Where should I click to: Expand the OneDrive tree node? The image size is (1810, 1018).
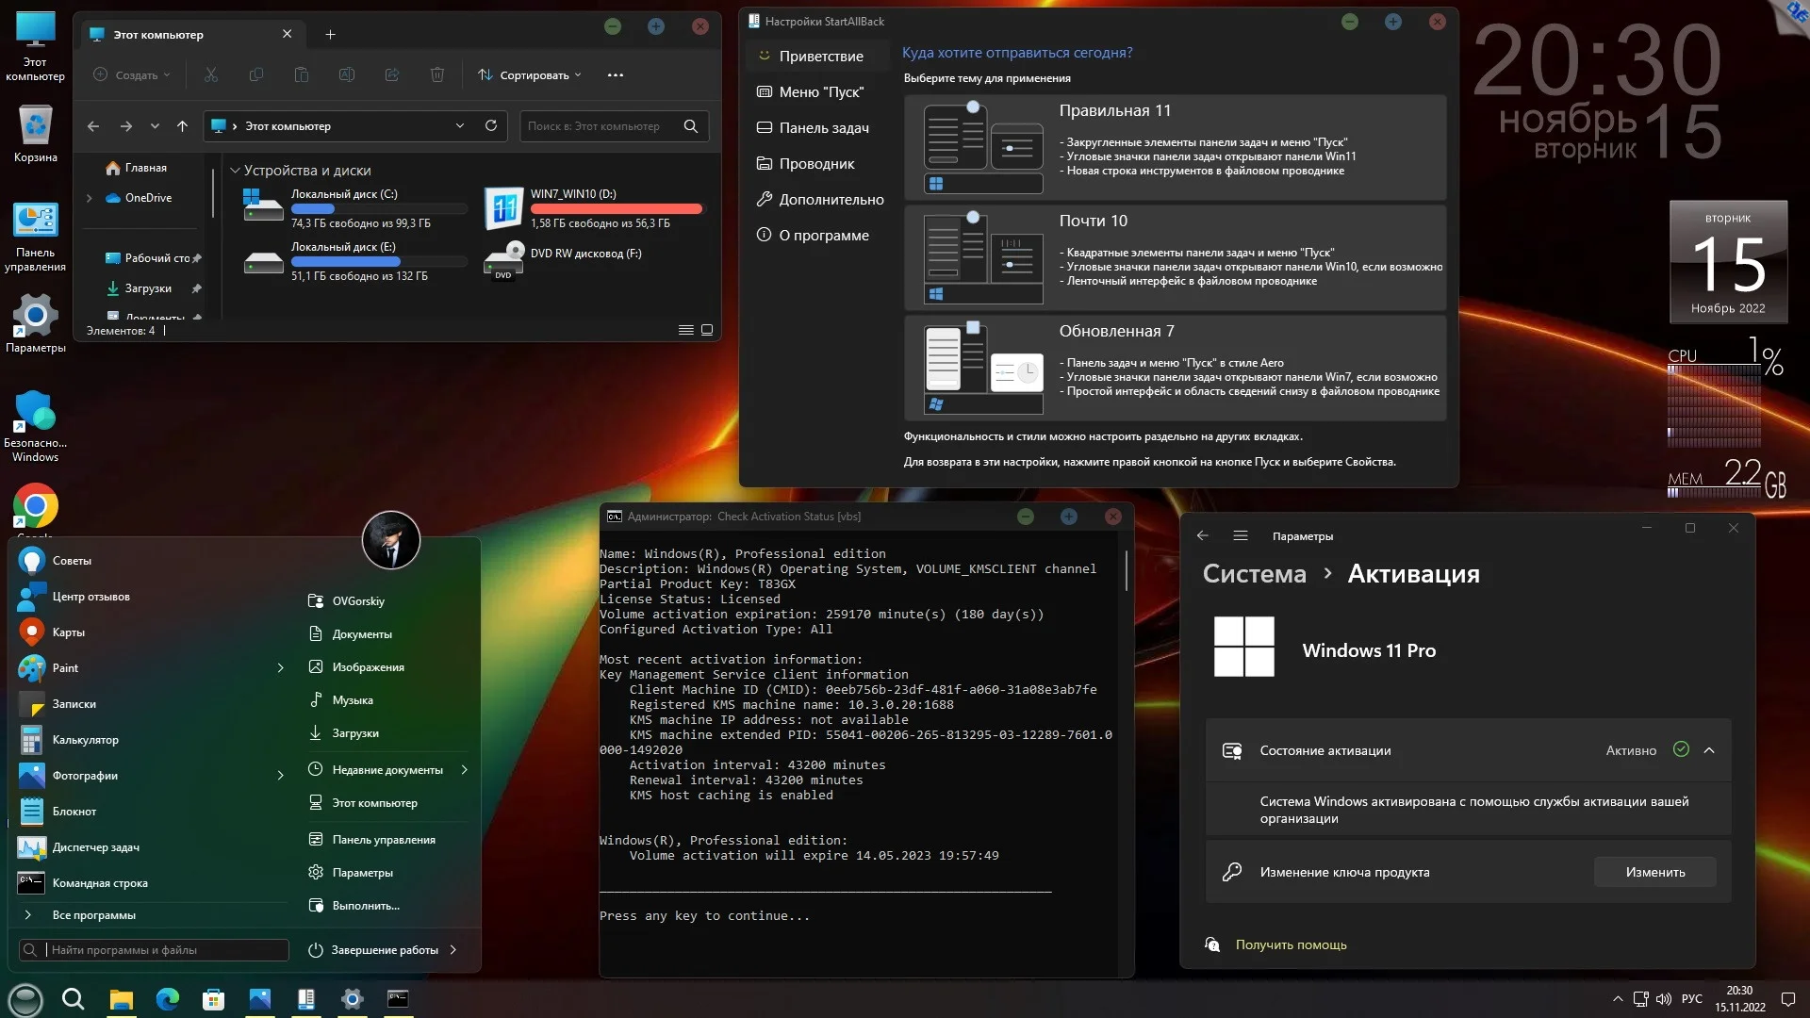[x=90, y=198]
